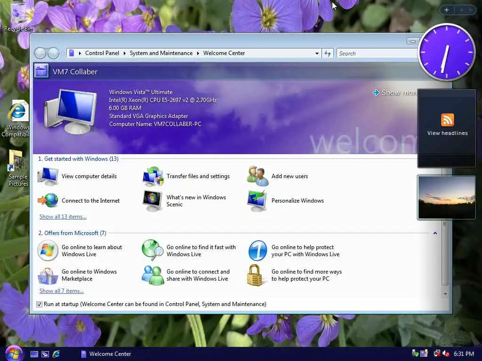Click the Add new users label

click(289, 176)
